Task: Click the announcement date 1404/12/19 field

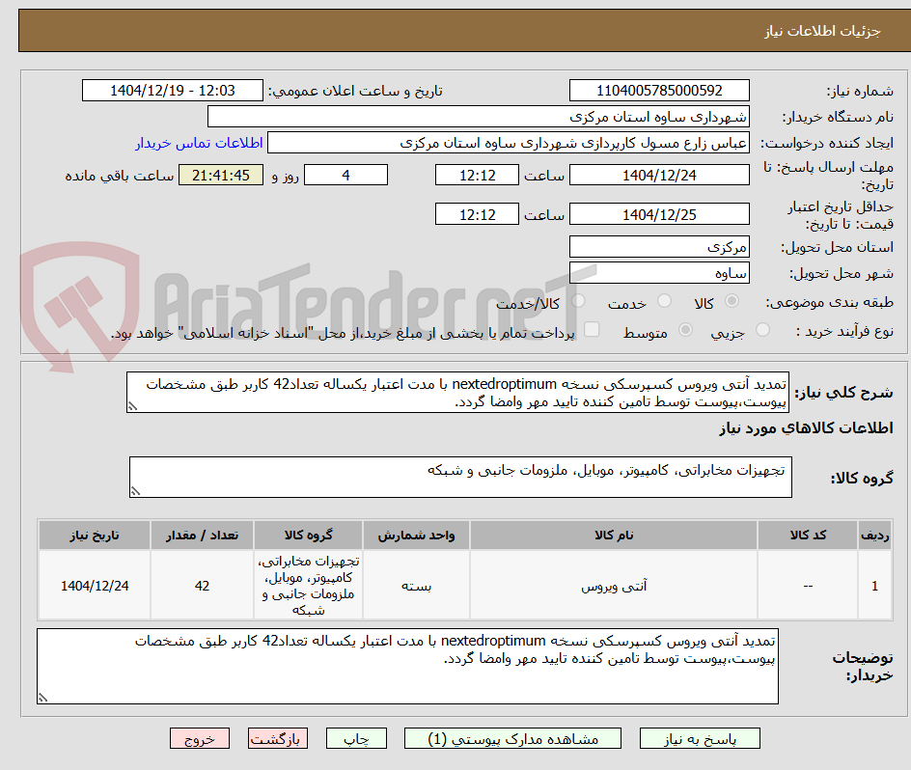Action: pos(173,91)
